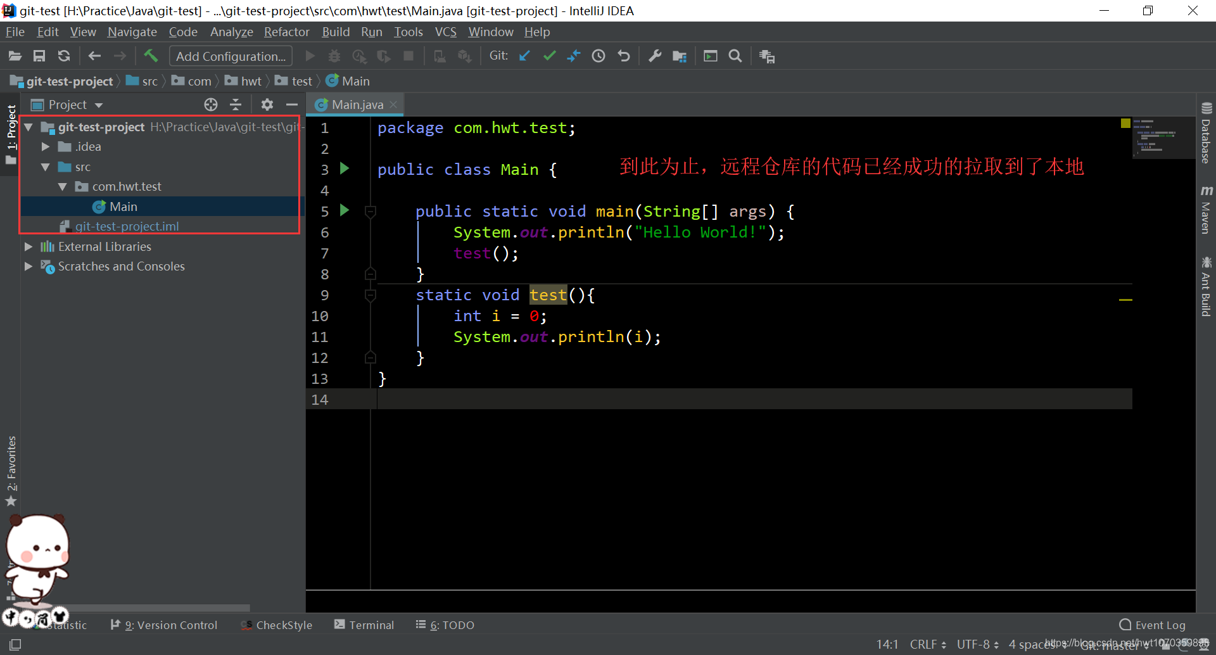
Task: Expand External Libraries node
Action: [x=28, y=246]
